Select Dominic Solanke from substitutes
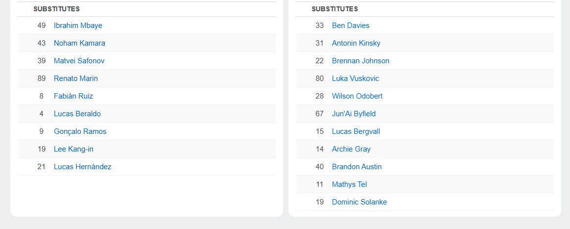570x229 pixels. point(359,202)
